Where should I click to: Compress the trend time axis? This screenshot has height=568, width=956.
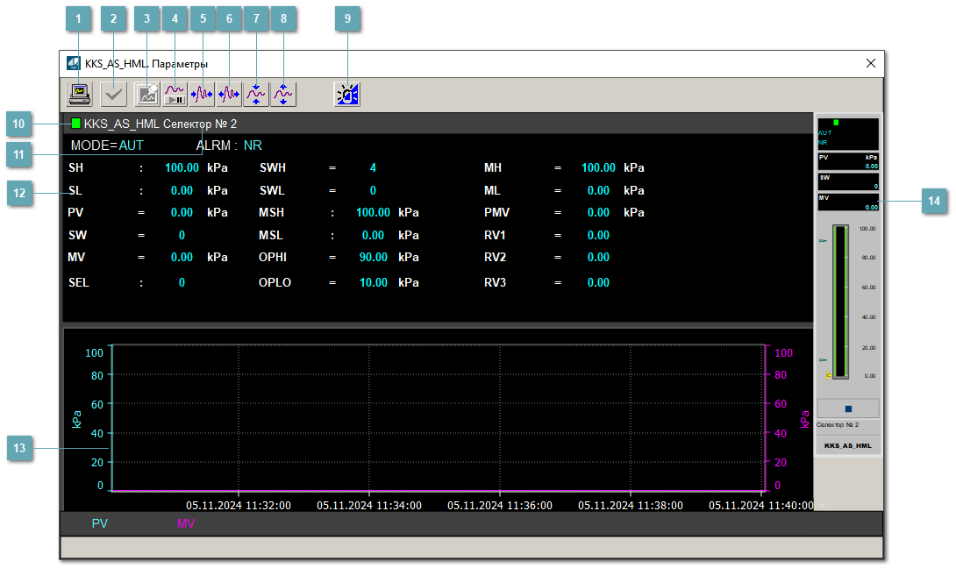pyautogui.click(x=202, y=93)
